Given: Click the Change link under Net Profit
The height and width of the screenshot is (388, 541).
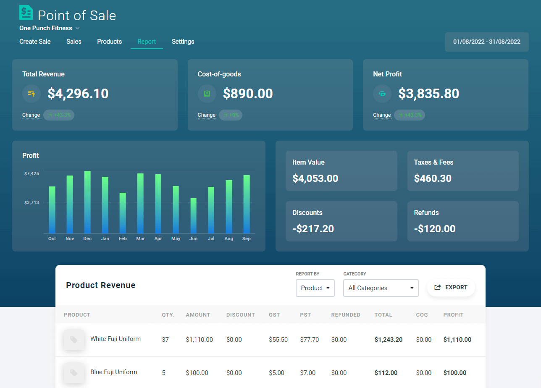Looking at the screenshot, I should tap(382, 115).
